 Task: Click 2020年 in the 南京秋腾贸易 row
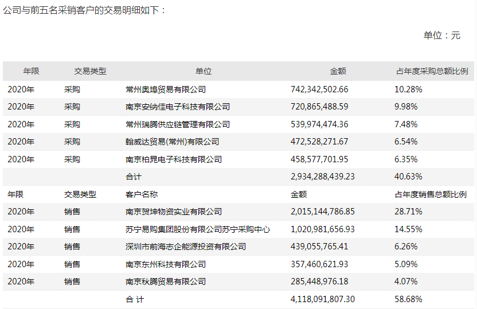pyautogui.click(x=21, y=281)
